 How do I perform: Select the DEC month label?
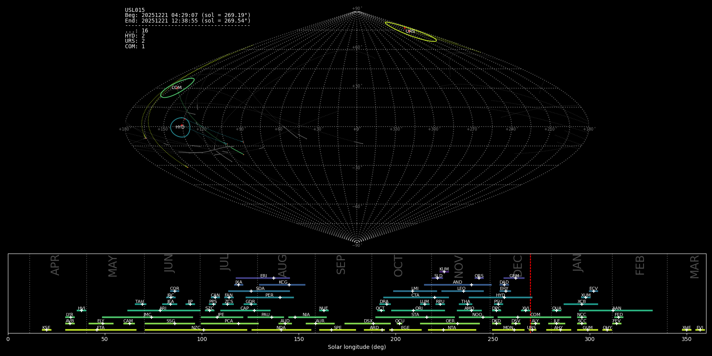pos(518,266)
